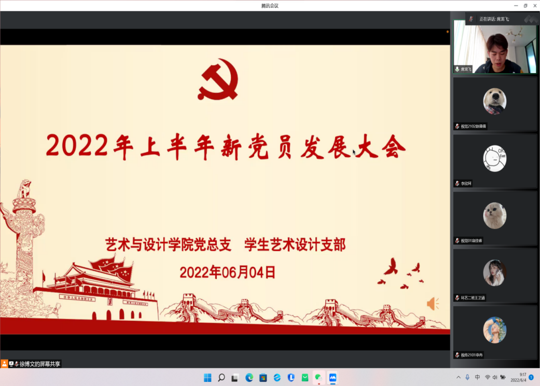
Task: Click the 正在讲话 speaker indicator bar
Action: coord(493,19)
